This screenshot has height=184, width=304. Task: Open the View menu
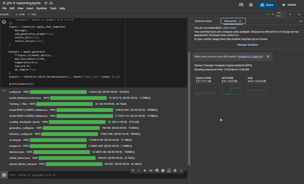click(20, 8)
